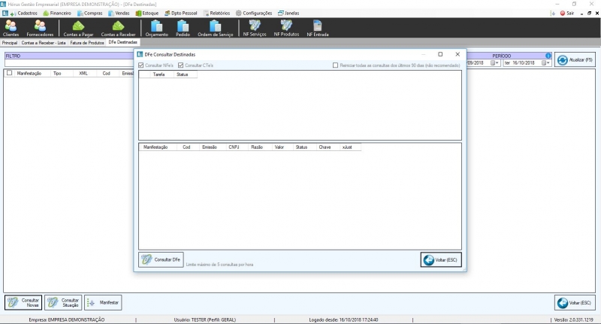Click the red Sair icon

(563, 13)
